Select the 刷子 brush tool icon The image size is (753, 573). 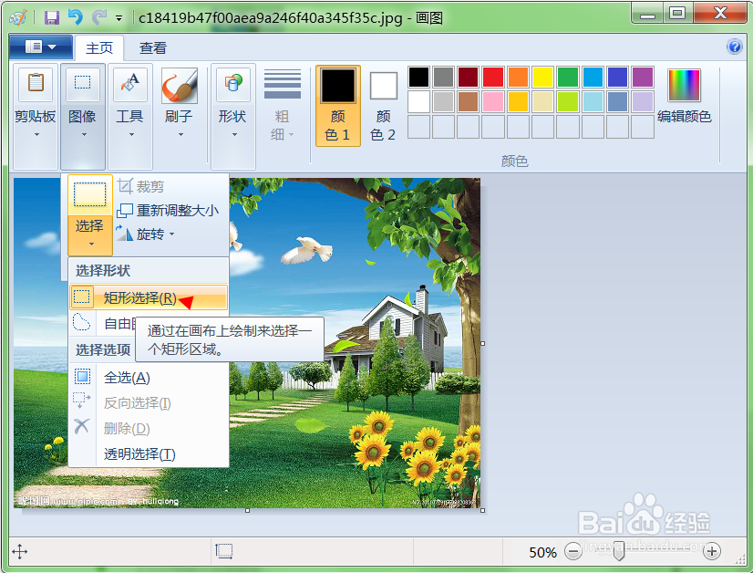pos(180,86)
